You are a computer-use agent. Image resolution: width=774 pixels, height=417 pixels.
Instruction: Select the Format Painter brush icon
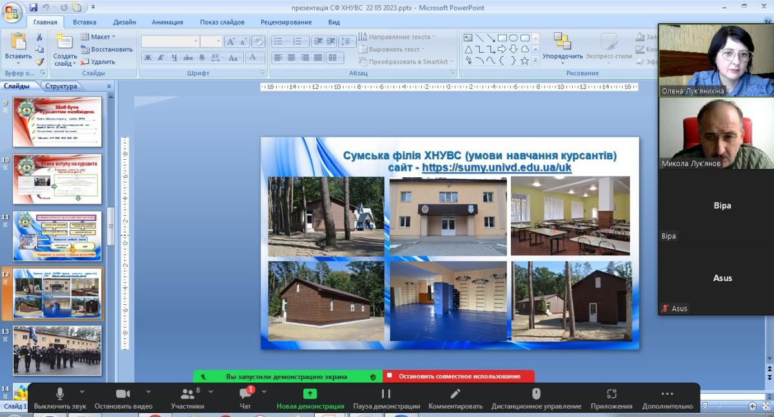point(39,62)
